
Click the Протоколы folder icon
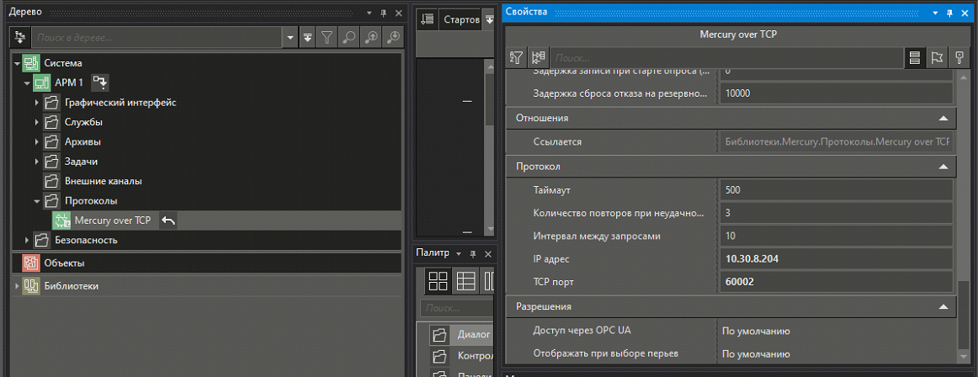[52, 200]
